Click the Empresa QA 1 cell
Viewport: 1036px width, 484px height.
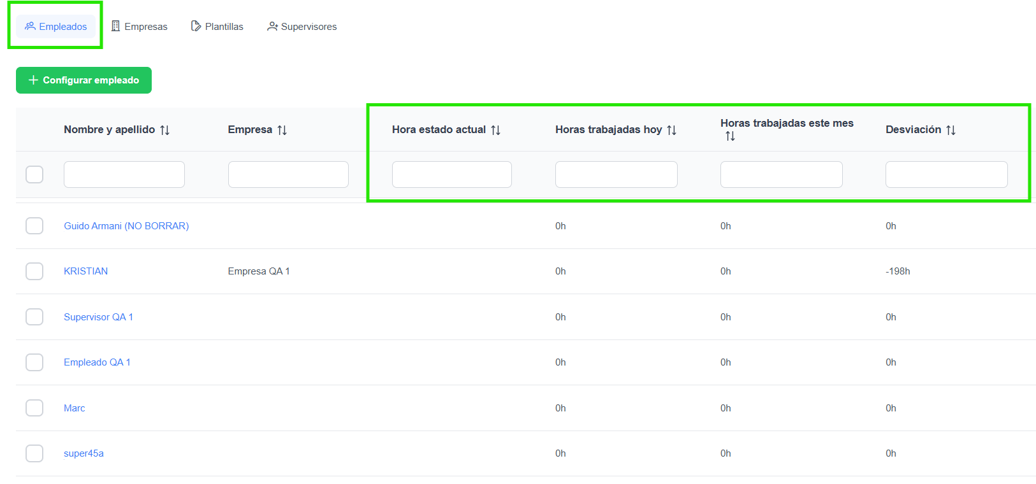[x=259, y=271]
